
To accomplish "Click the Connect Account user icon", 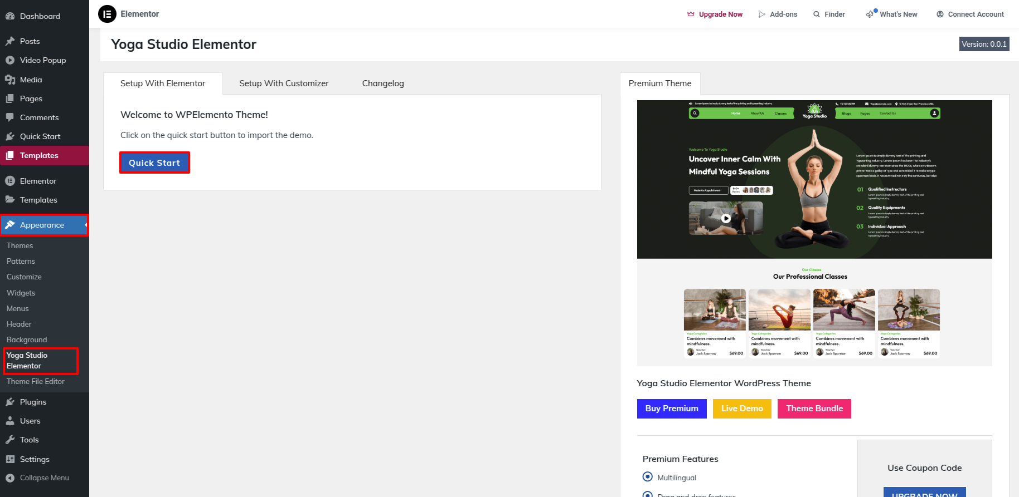I will 940,14.
